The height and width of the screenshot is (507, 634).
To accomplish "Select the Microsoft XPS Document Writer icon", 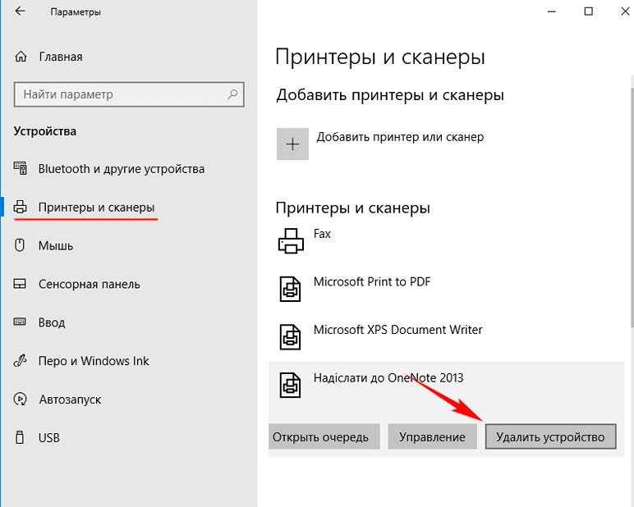I will pos(292,336).
